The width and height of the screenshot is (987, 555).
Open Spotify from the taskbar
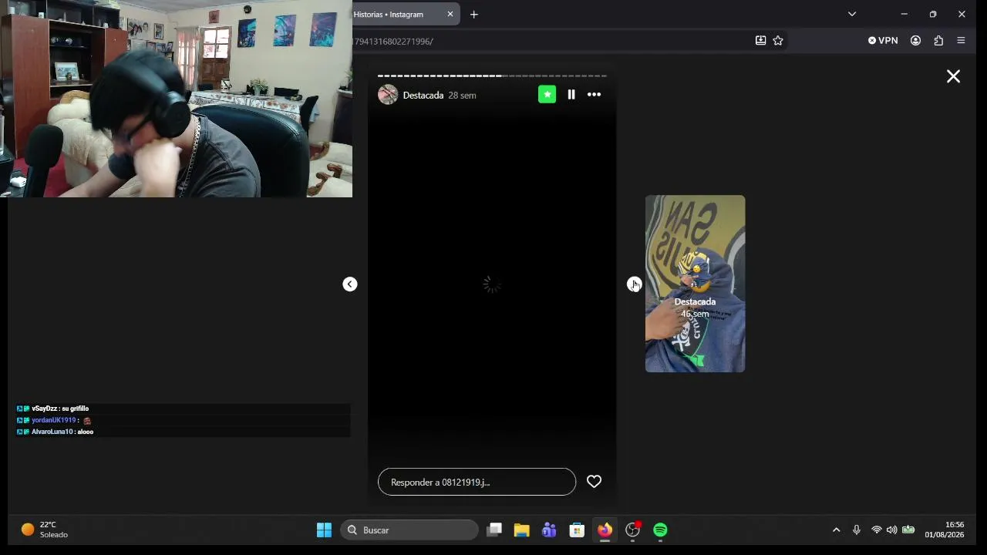[x=660, y=530]
